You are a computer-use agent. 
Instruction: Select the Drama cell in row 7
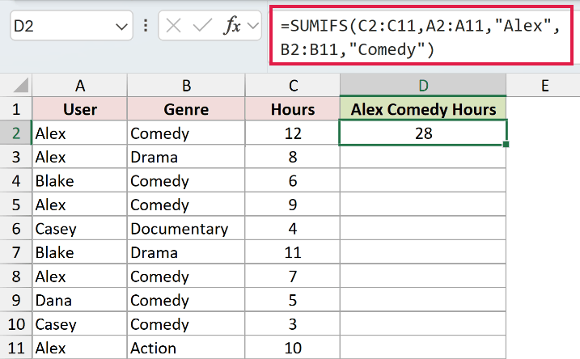(x=186, y=252)
